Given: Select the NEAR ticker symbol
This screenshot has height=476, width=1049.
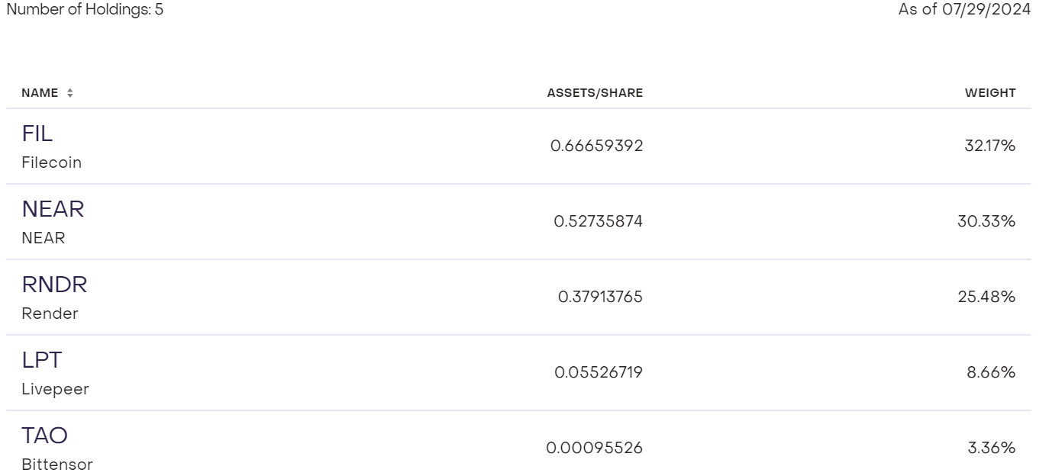Looking at the screenshot, I should 53,210.
